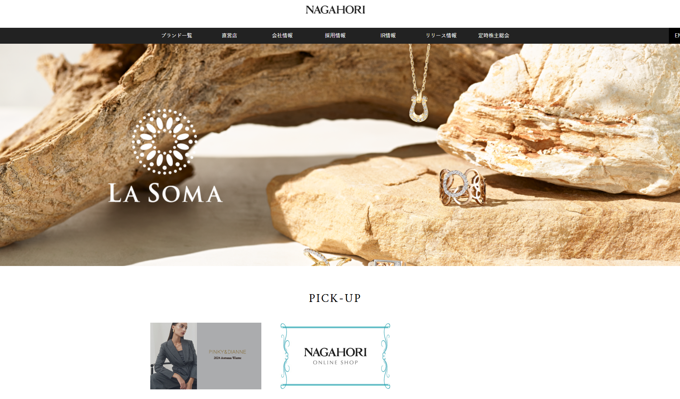
Task: Click the PICK-UP section heading
Action: pyautogui.click(x=335, y=298)
